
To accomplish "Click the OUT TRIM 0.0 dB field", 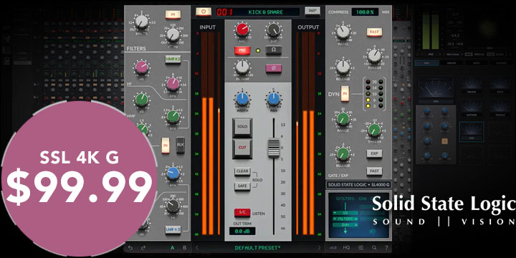I will (242, 231).
